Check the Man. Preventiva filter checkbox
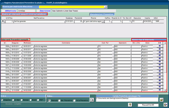This screenshot has height=108, width=169. [x=59, y=100]
